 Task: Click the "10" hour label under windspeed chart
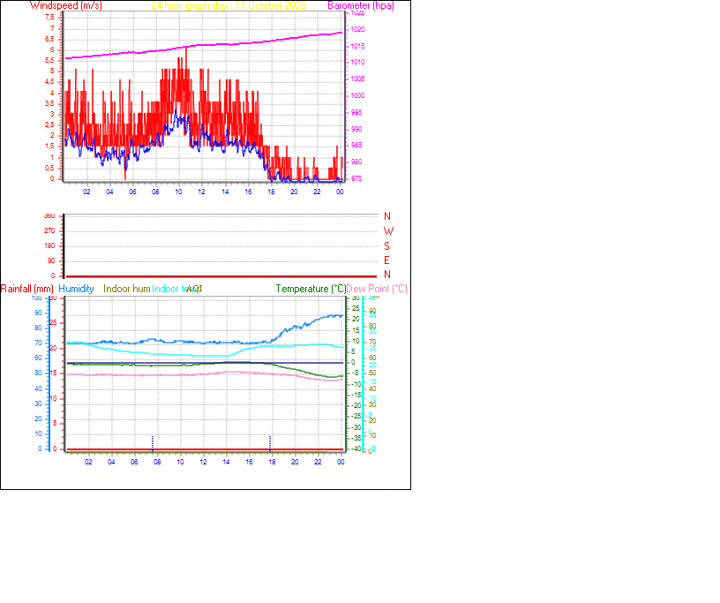pos(178,192)
